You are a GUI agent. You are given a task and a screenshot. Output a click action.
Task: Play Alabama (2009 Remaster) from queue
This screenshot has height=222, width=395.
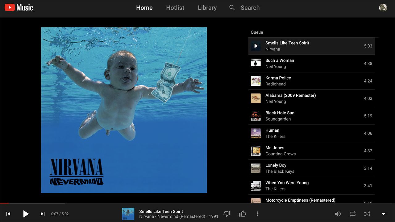[312, 98]
